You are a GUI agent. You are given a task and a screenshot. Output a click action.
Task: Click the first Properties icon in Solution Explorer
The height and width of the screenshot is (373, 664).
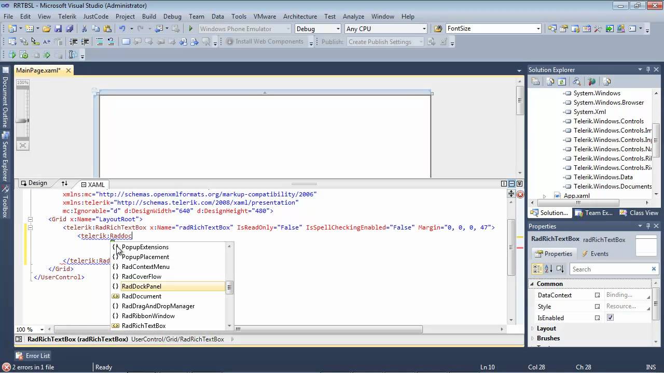536,82
